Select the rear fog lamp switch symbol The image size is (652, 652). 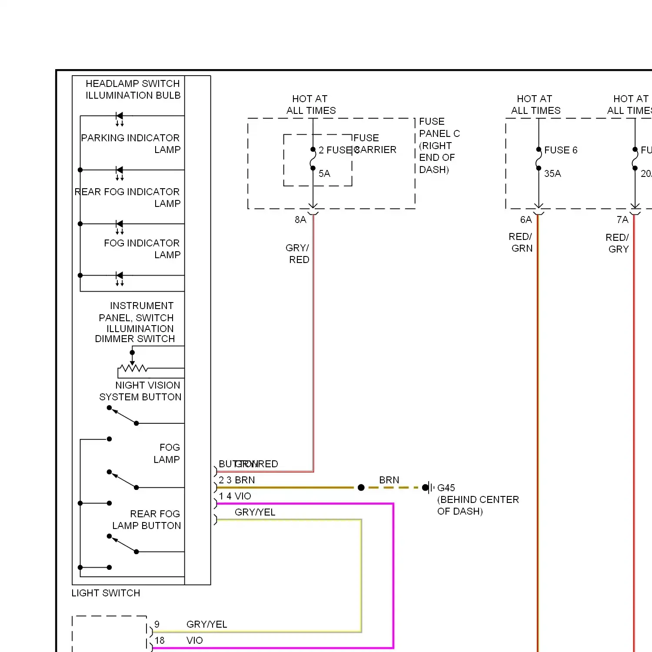point(123,544)
